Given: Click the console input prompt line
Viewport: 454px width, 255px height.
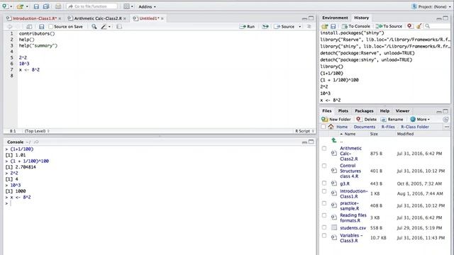Looking at the screenshot, I should pos(159,203).
